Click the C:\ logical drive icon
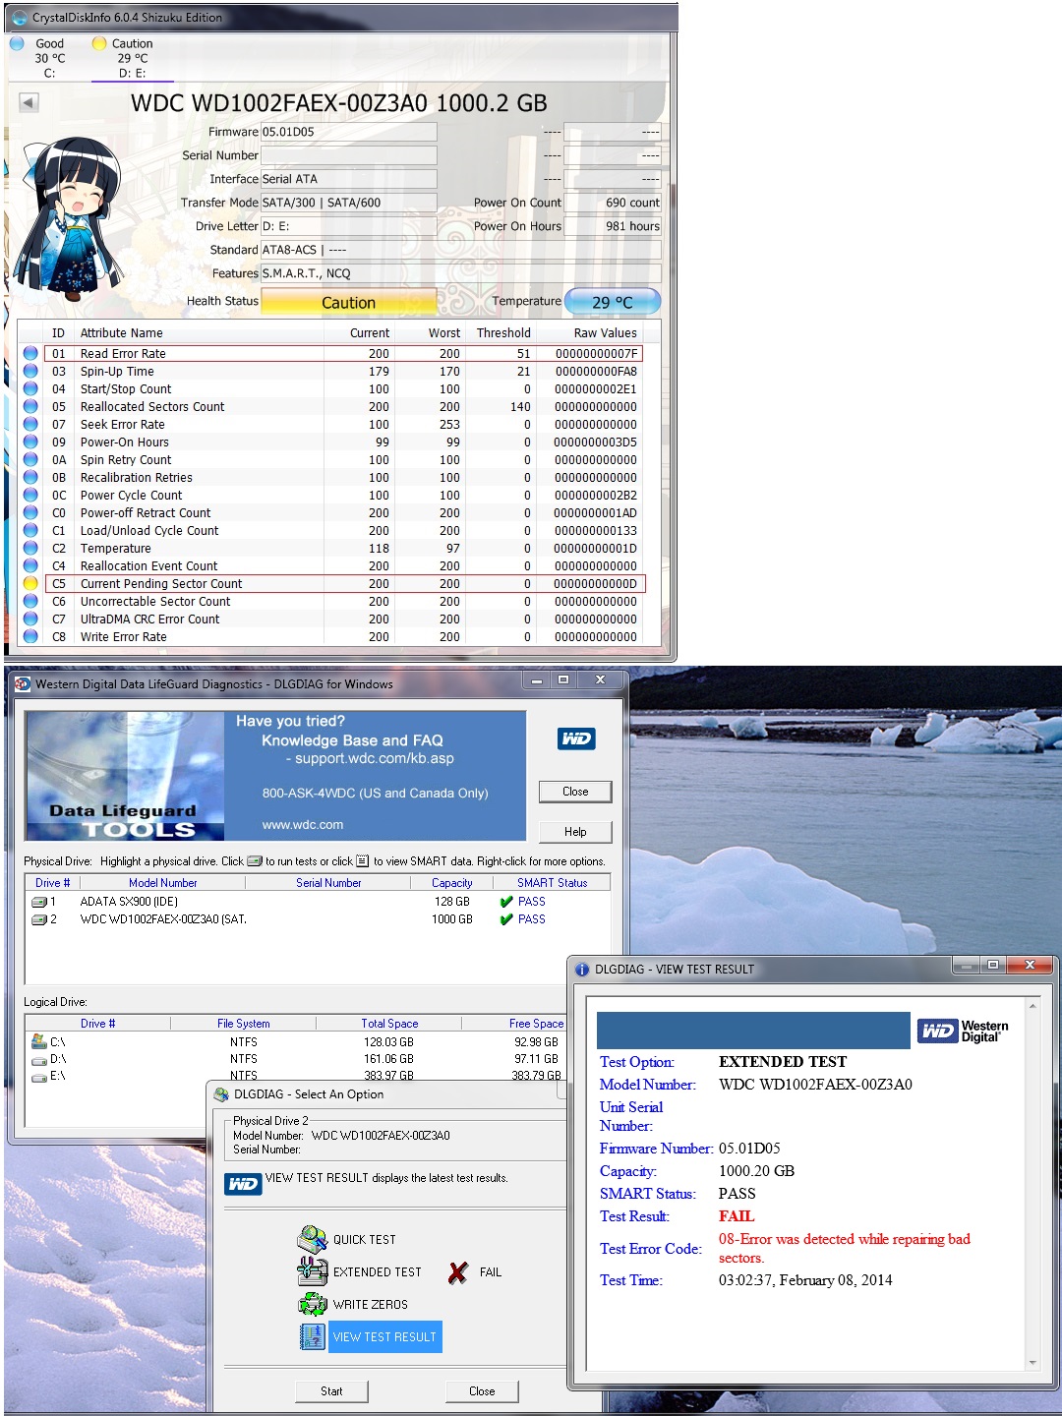This screenshot has width=1062, height=1416. [39, 1041]
